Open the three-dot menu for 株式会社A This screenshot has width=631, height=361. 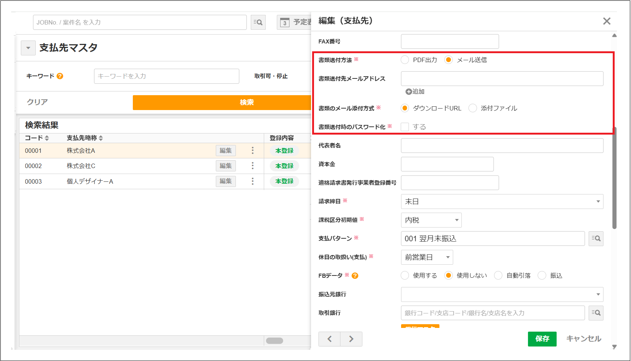pyautogui.click(x=253, y=151)
